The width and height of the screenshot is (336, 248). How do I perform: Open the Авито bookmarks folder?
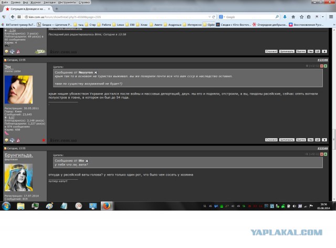(156, 25)
